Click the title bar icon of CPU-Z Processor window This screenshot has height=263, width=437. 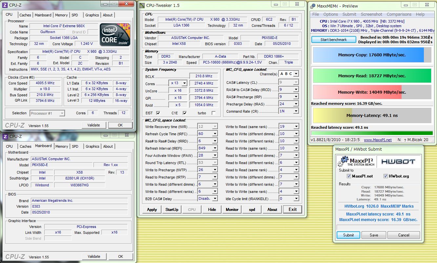pos(5,5)
